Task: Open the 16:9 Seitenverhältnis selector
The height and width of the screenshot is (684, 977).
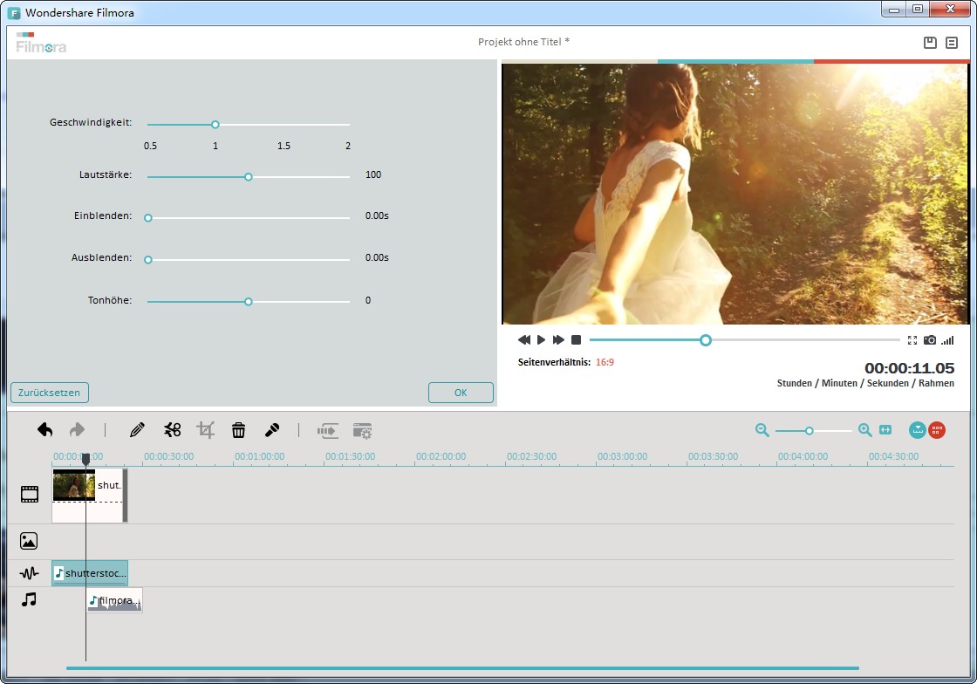Action: point(605,362)
